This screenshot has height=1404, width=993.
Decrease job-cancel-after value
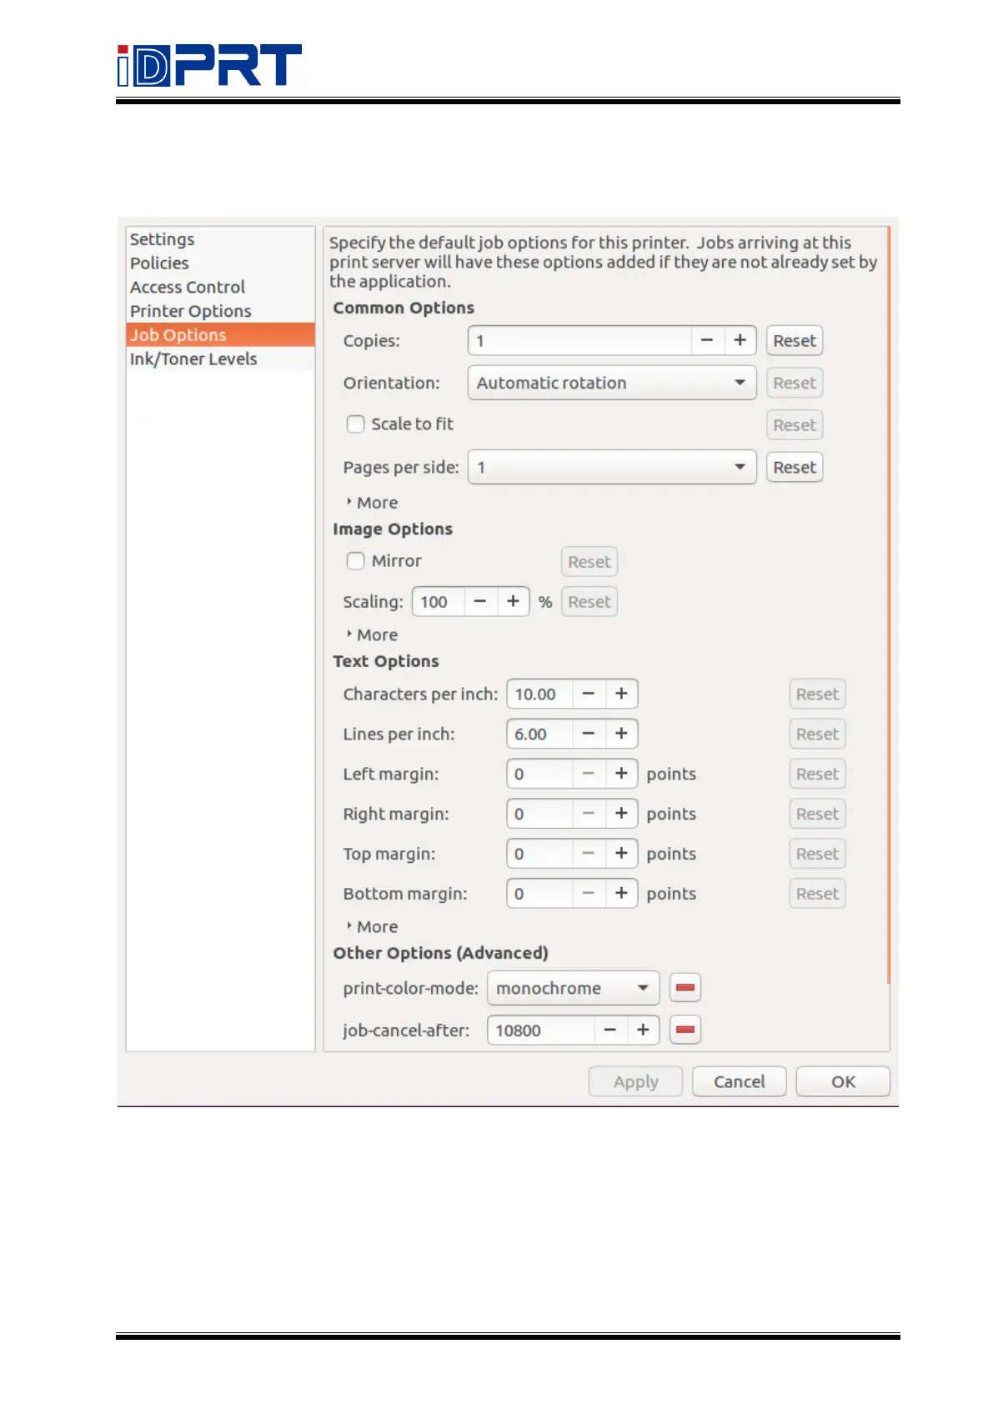click(610, 1030)
